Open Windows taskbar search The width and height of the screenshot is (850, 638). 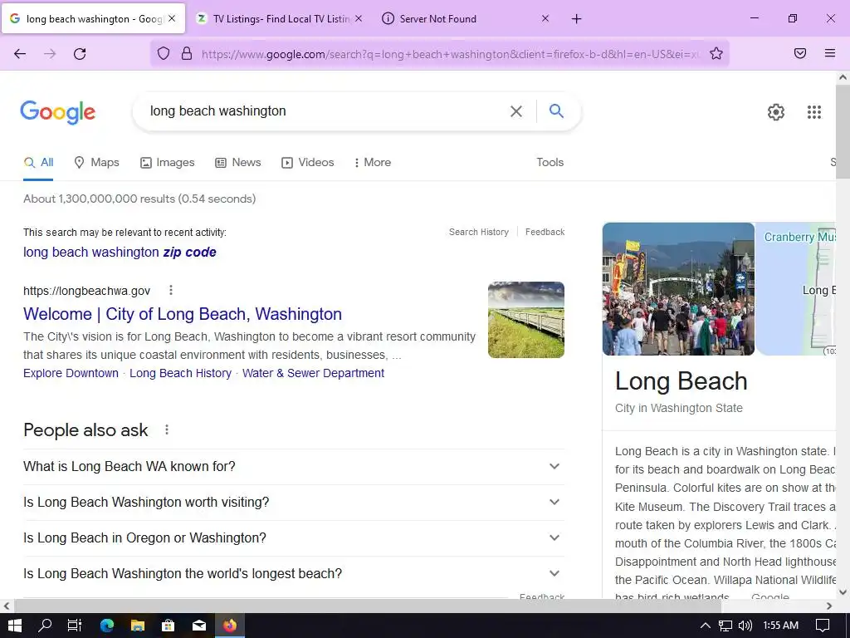click(x=45, y=626)
